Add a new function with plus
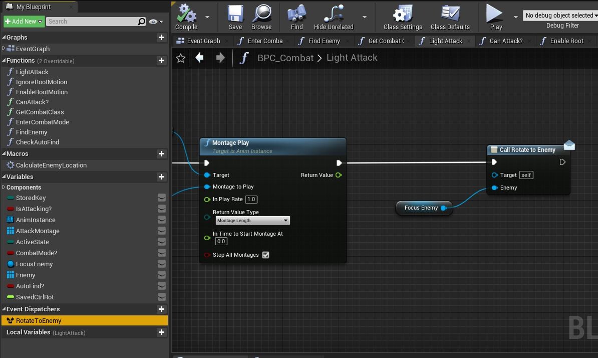598x358 pixels. 161,60
